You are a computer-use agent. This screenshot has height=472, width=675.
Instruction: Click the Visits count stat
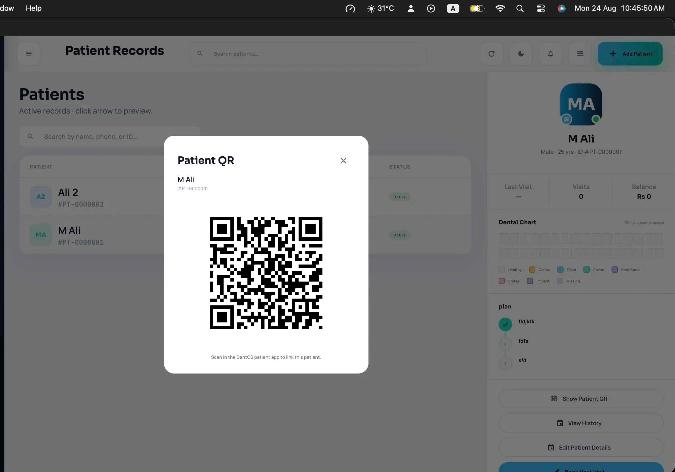pyautogui.click(x=581, y=192)
